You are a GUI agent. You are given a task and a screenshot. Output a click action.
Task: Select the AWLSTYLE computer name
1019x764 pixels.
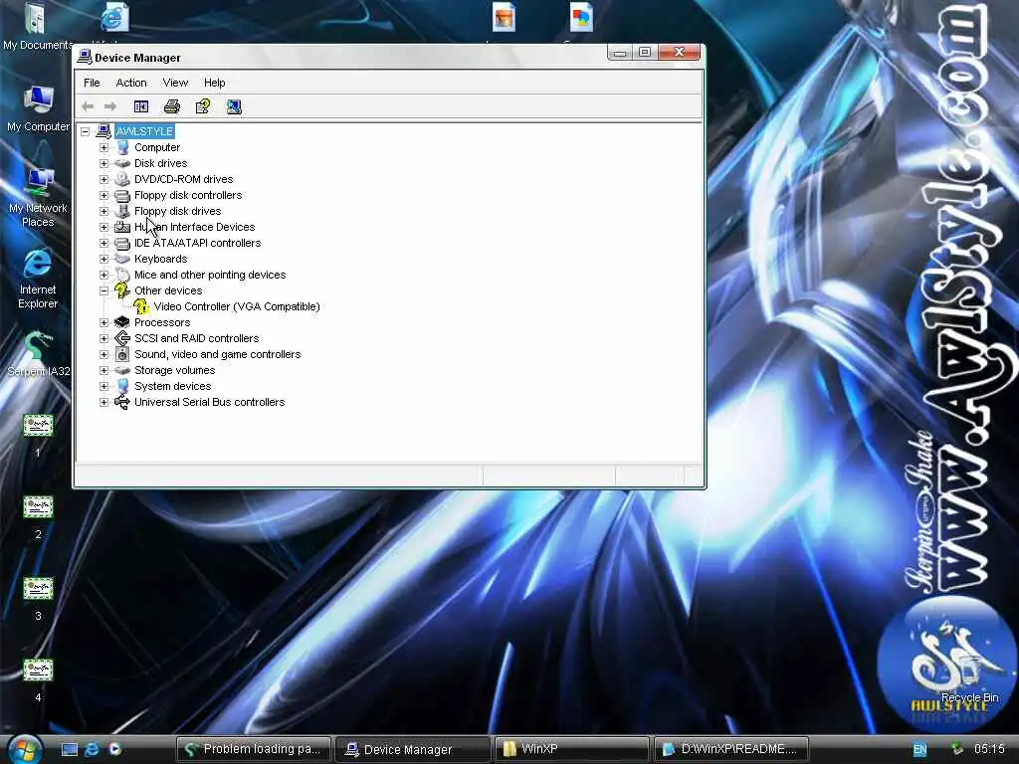(x=144, y=131)
